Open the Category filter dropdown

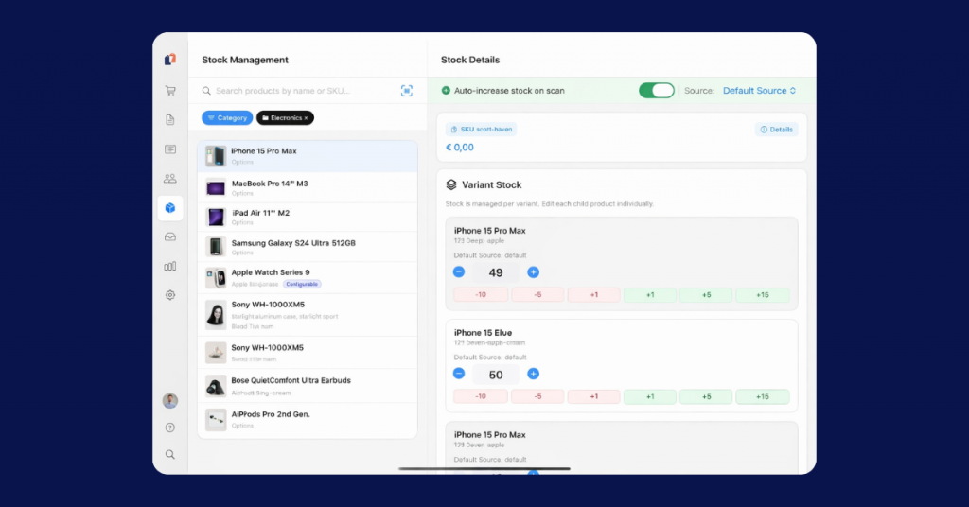227,118
